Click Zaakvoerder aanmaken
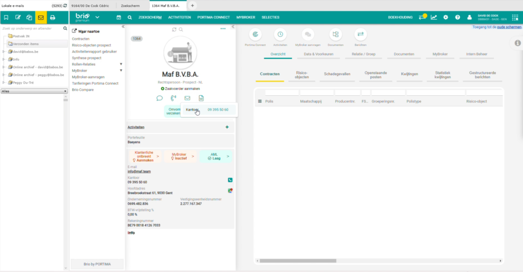Screen dimensions: 523x272 [x=180, y=89]
